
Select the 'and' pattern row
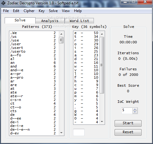click(x=34, y=66)
